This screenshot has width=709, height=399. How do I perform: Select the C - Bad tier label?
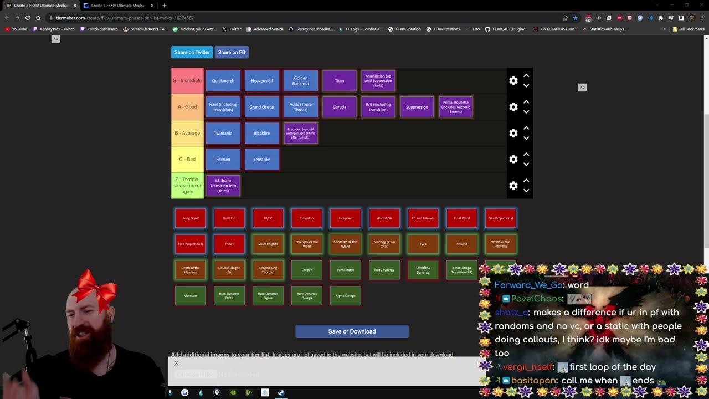[187, 160]
